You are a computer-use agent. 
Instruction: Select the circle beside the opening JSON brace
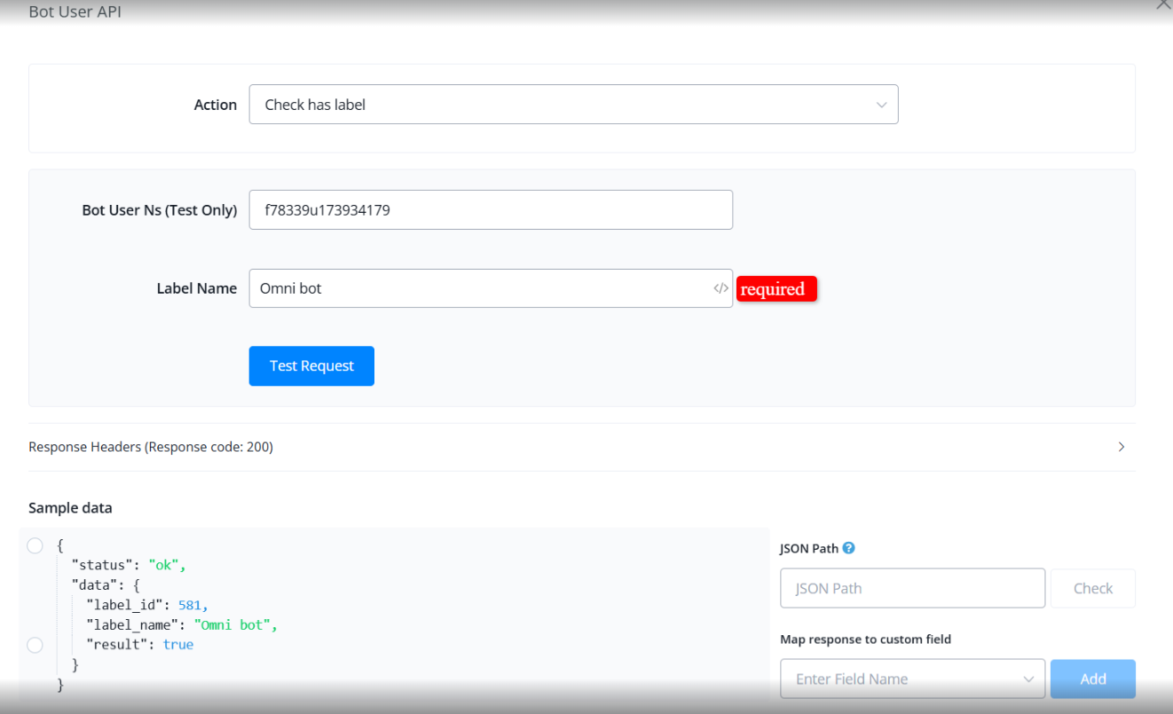(x=35, y=545)
